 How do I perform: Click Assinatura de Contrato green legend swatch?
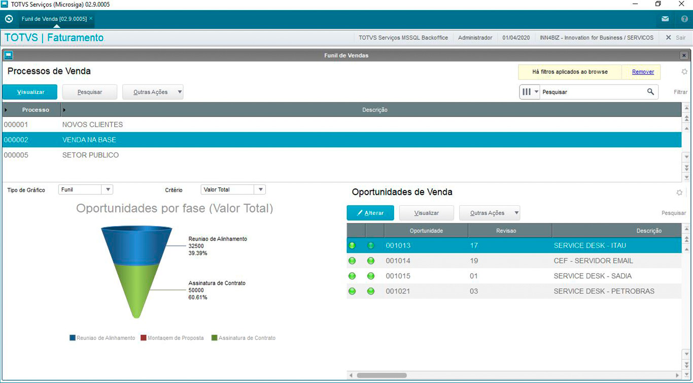(x=215, y=338)
